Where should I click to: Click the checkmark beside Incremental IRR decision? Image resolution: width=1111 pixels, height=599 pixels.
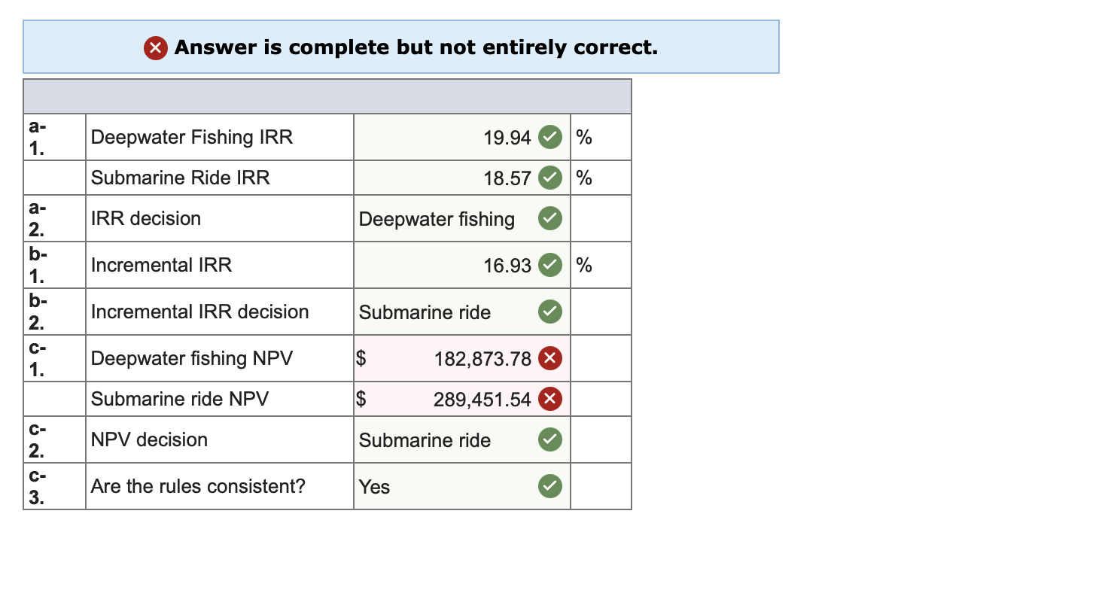[549, 312]
